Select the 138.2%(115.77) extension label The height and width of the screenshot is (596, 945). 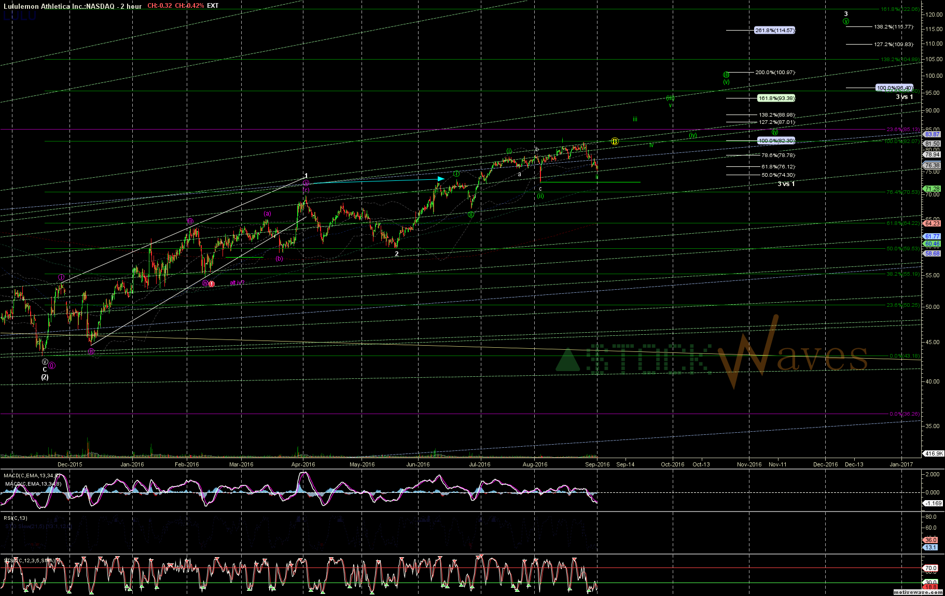[x=894, y=26]
